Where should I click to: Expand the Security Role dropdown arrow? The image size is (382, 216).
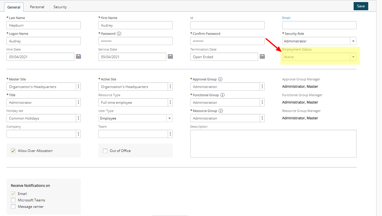pyautogui.click(x=353, y=41)
